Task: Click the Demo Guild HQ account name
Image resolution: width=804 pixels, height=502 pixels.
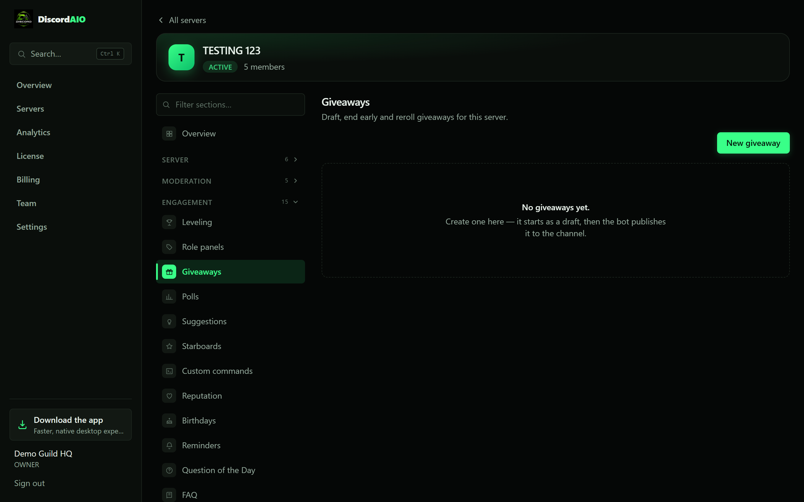Action: (x=43, y=454)
